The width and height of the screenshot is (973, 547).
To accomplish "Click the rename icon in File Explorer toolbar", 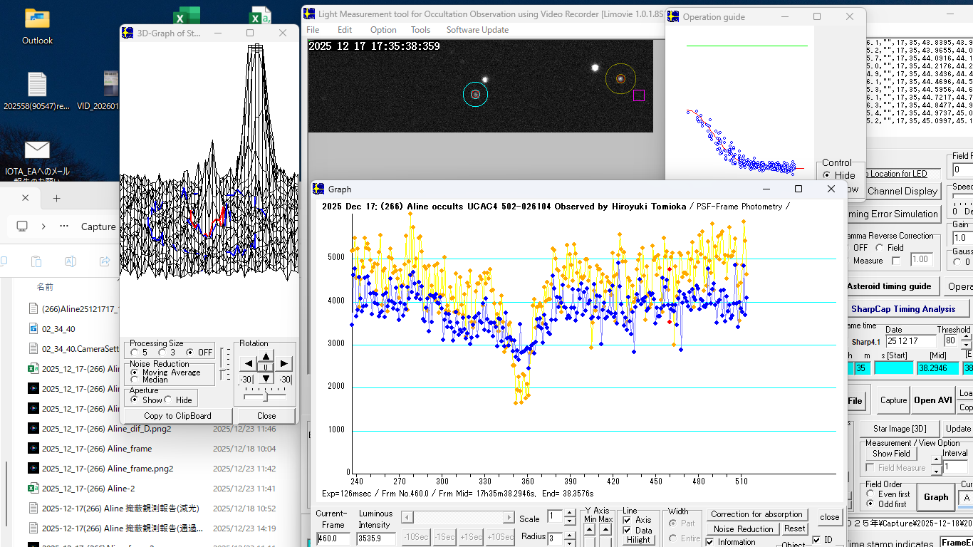I will tap(71, 261).
